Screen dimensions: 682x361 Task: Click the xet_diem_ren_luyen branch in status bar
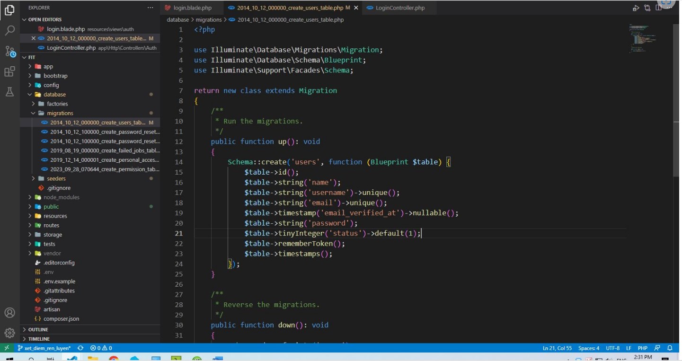(x=44, y=348)
